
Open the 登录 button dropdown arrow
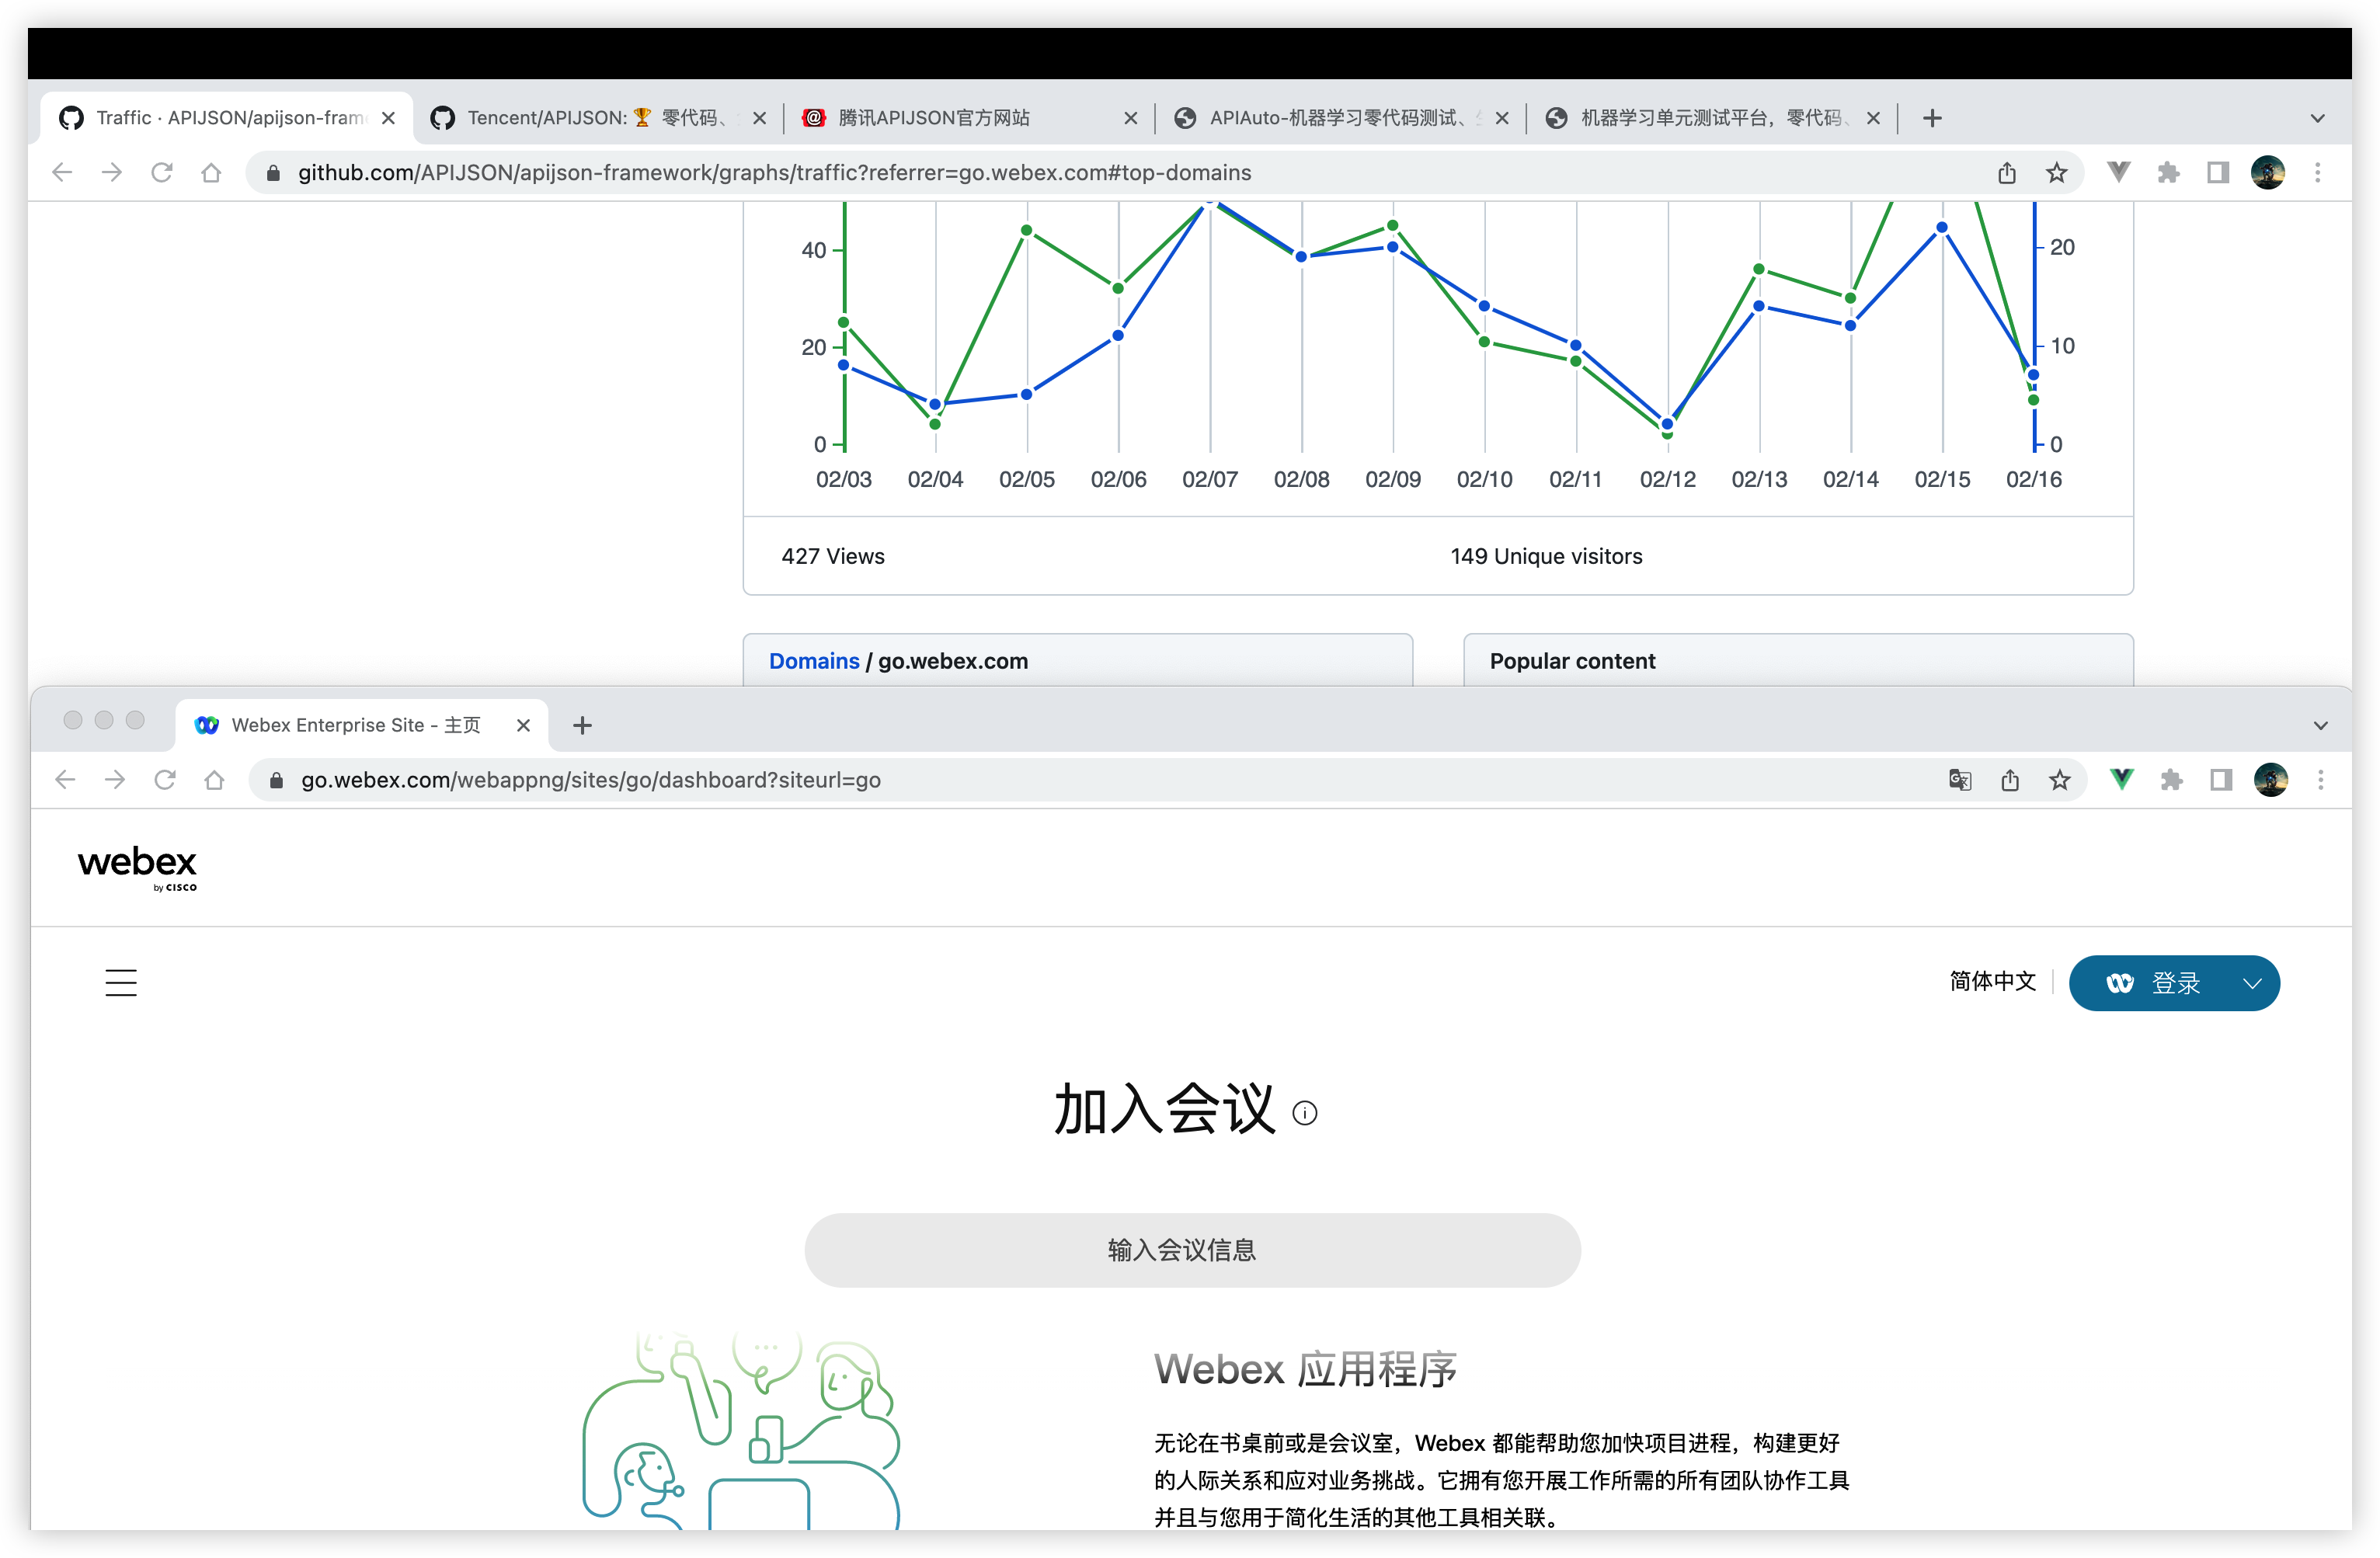[x=2253, y=983]
